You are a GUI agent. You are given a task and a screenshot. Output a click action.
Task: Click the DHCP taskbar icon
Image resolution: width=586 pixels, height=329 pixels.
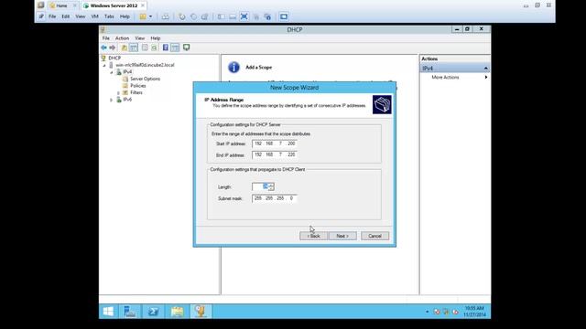[x=201, y=312]
